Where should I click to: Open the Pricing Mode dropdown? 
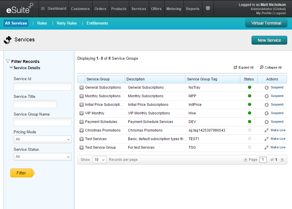point(43,139)
